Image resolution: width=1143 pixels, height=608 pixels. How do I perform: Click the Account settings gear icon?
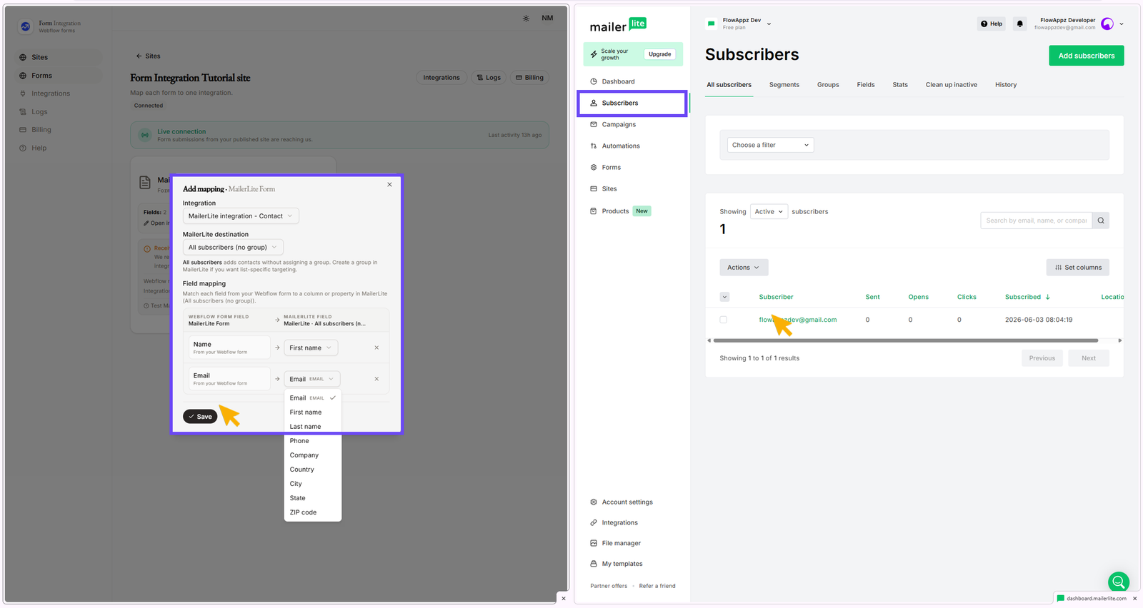[593, 502]
